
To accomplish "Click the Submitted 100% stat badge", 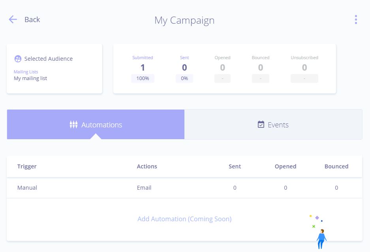I will pyautogui.click(x=143, y=78).
